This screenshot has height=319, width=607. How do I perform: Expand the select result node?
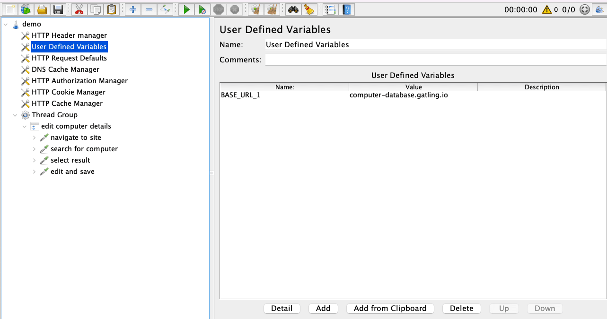[x=34, y=160]
